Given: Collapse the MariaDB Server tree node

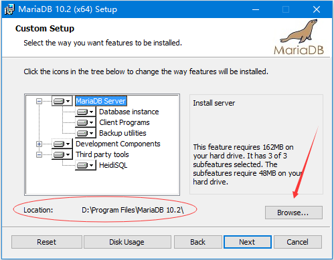Looking at the screenshot, I should point(39,102).
